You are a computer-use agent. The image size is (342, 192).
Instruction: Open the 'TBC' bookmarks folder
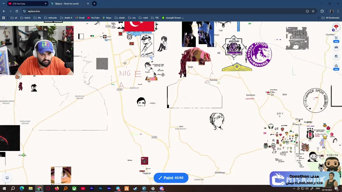(155, 18)
